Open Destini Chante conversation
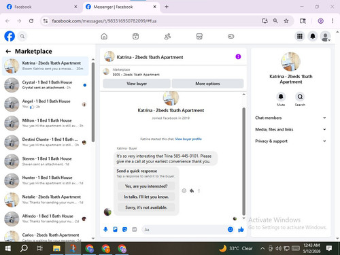The width and height of the screenshot is (340, 255). [x=46, y=142]
